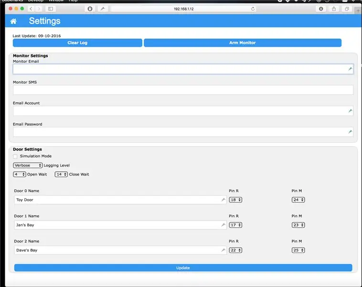Image resolution: width=362 pixels, height=287 pixels.
Task: Toggle the Safari sidebar button
Action: tap(50, 9)
